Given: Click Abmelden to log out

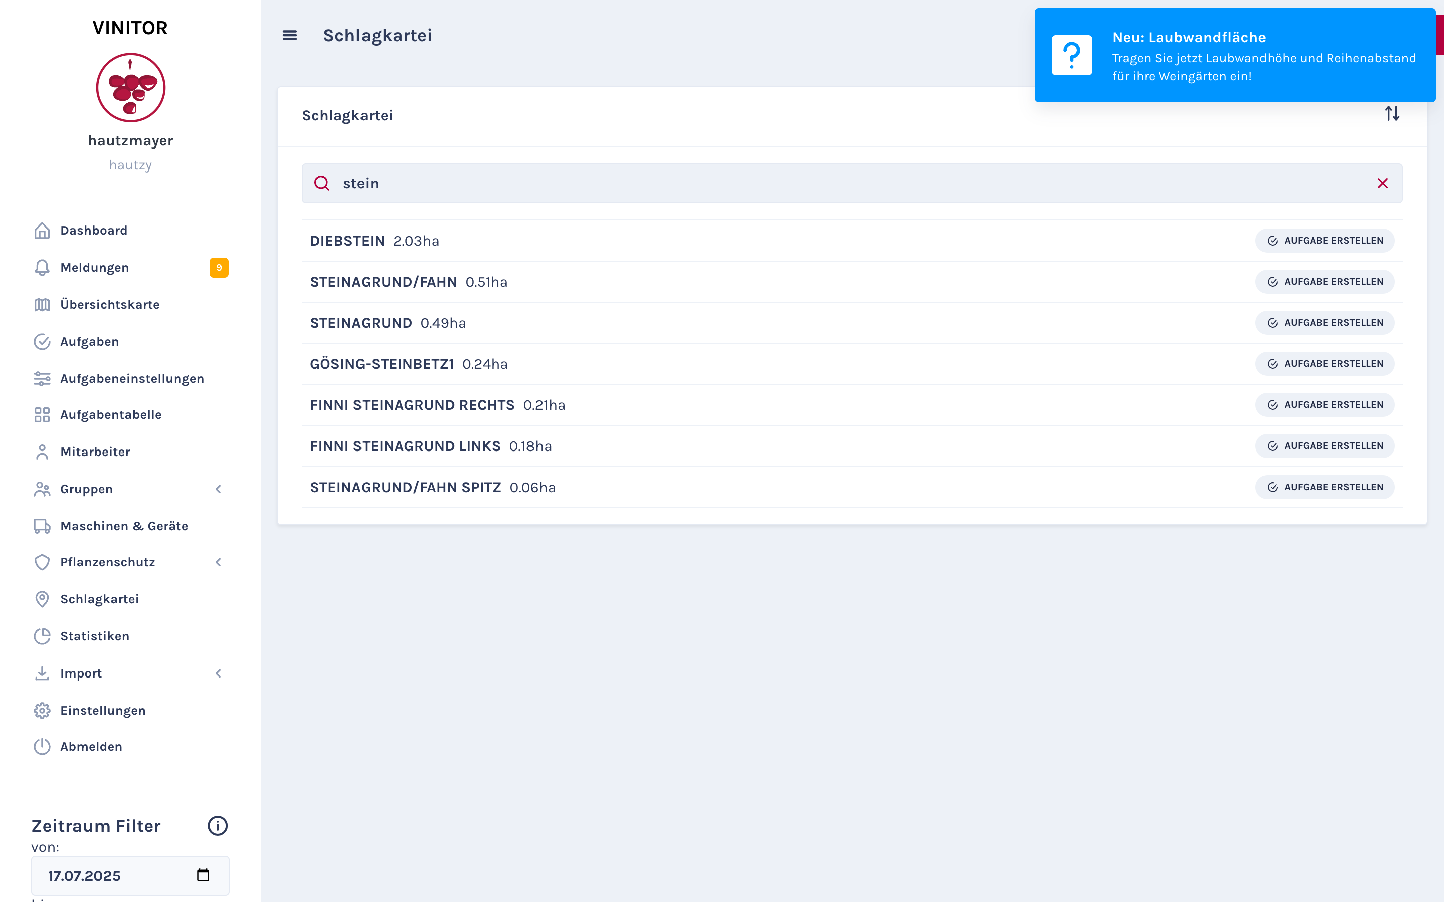Looking at the screenshot, I should point(91,746).
